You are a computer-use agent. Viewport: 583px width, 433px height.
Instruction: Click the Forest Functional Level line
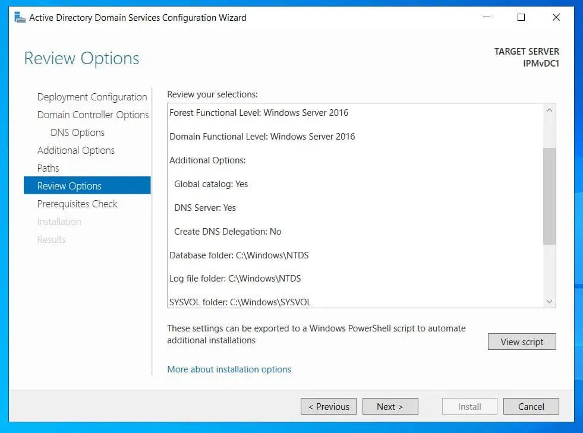pos(259,113)
